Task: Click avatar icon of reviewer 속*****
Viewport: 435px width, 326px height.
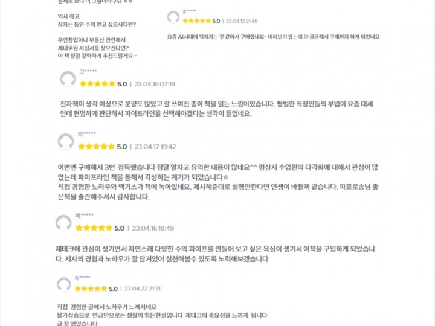Action: [x=63, y=284]
